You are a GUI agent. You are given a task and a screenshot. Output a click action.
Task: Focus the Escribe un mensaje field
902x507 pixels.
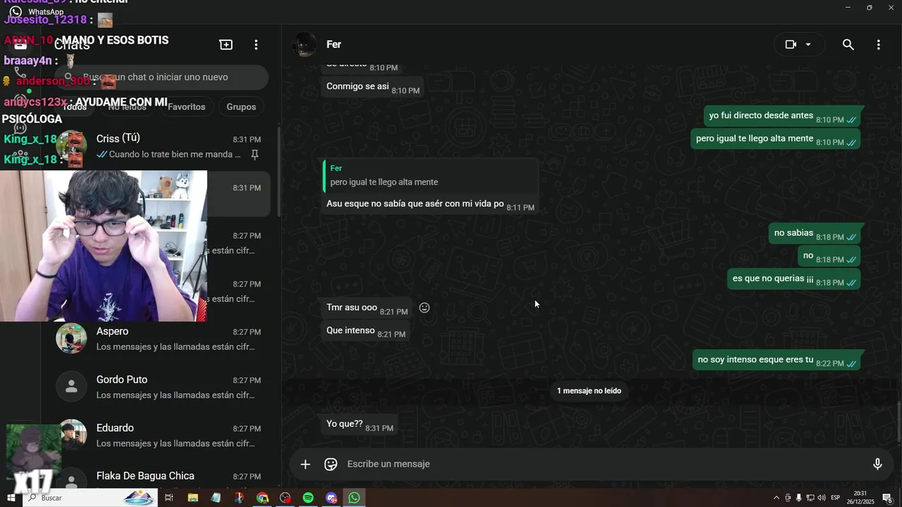(x=603, y=464)
